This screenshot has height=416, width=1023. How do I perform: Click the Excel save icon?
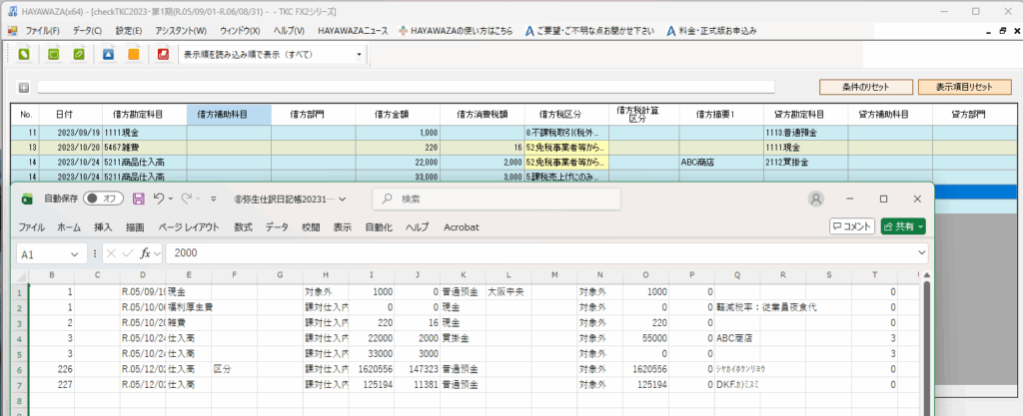pos(139,200)
